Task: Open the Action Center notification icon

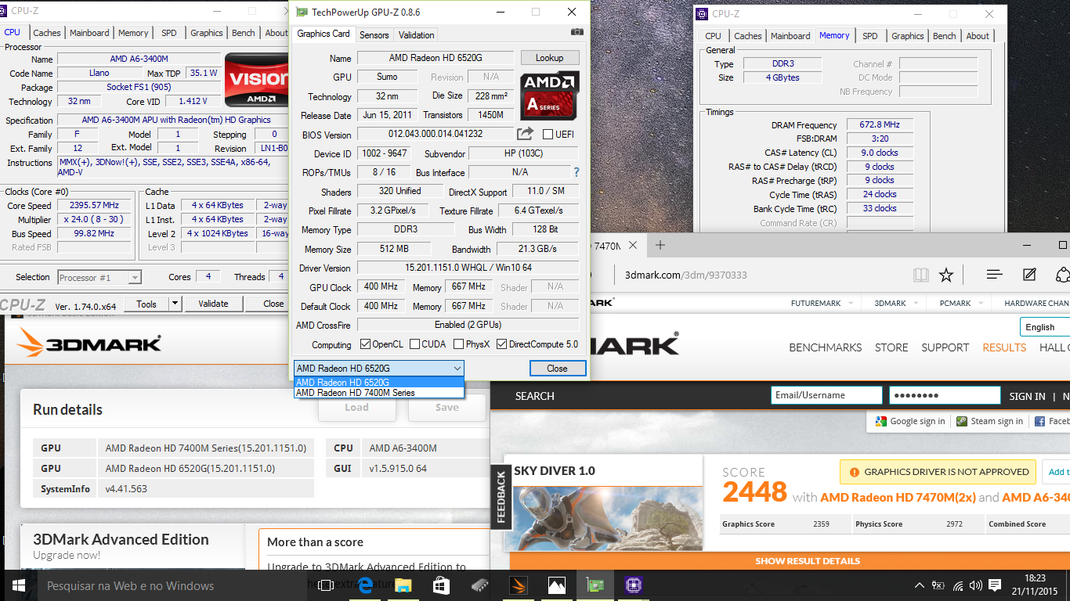Action: click(995, 585)
